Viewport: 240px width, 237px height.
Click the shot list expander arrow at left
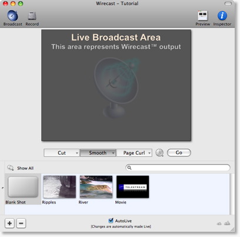click(2, 188)
